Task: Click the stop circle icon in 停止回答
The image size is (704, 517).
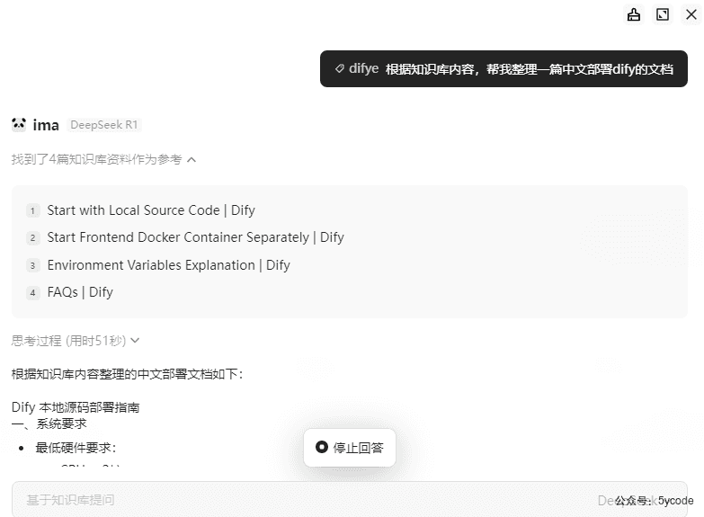Action: tap(322, 447)
